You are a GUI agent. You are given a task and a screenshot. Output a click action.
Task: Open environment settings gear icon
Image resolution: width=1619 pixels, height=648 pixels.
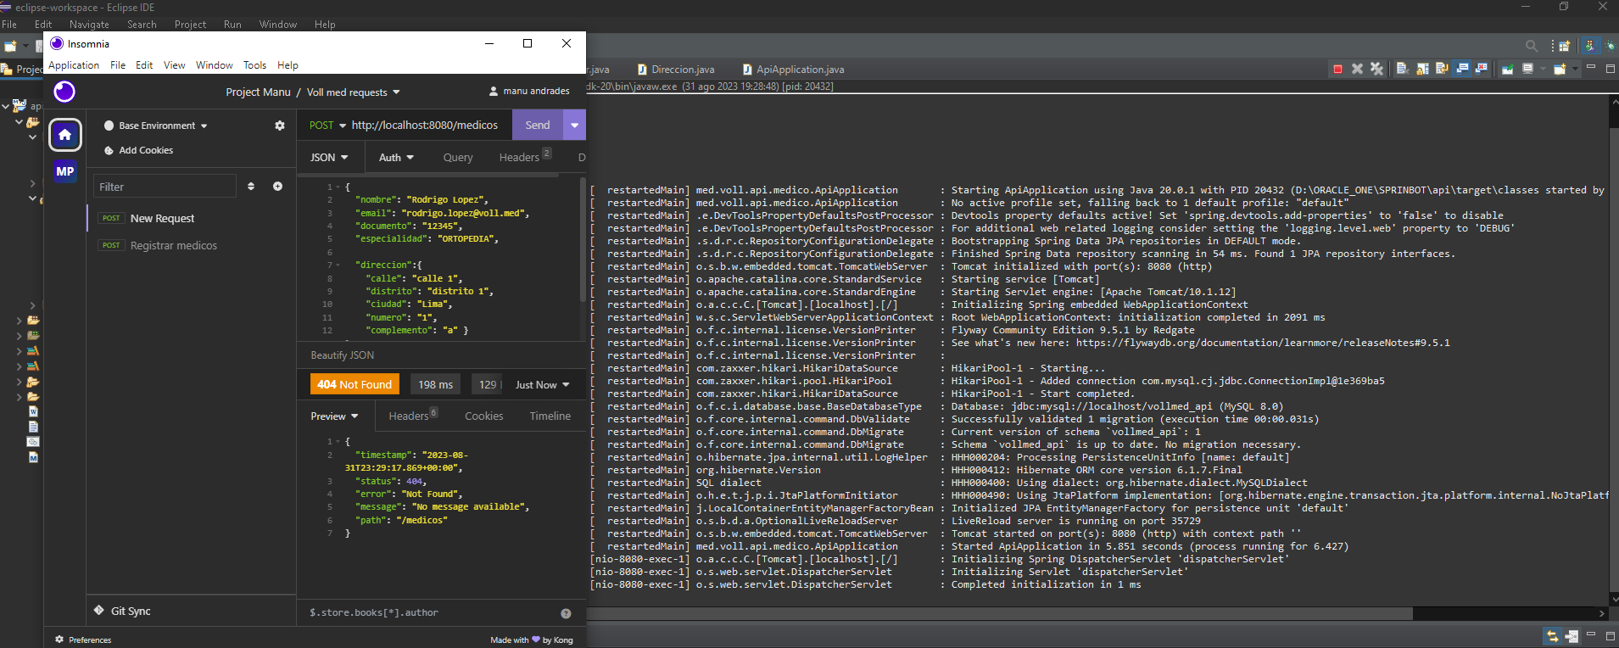[x=280, y=126]
